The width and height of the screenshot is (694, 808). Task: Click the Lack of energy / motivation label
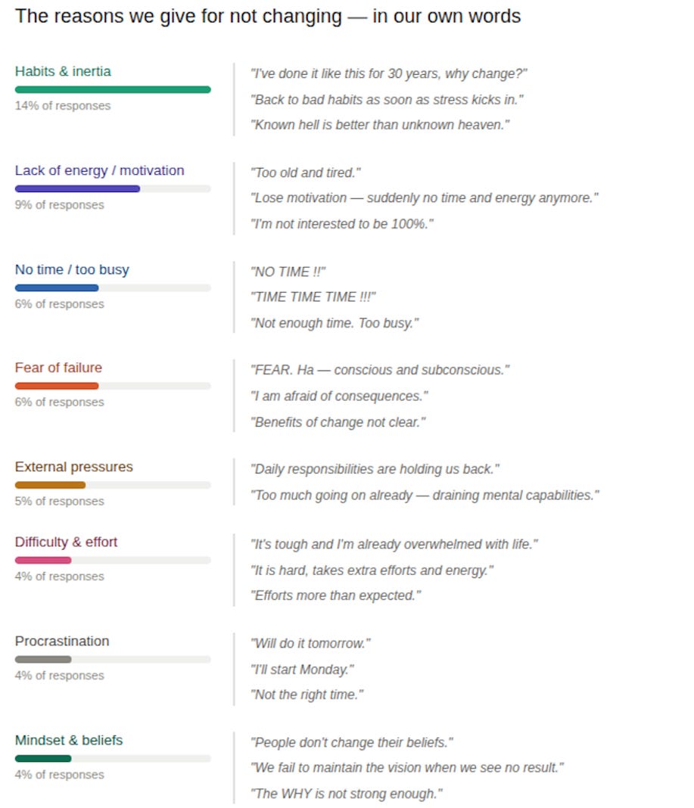pyautogui.click(x=99, y=170)
